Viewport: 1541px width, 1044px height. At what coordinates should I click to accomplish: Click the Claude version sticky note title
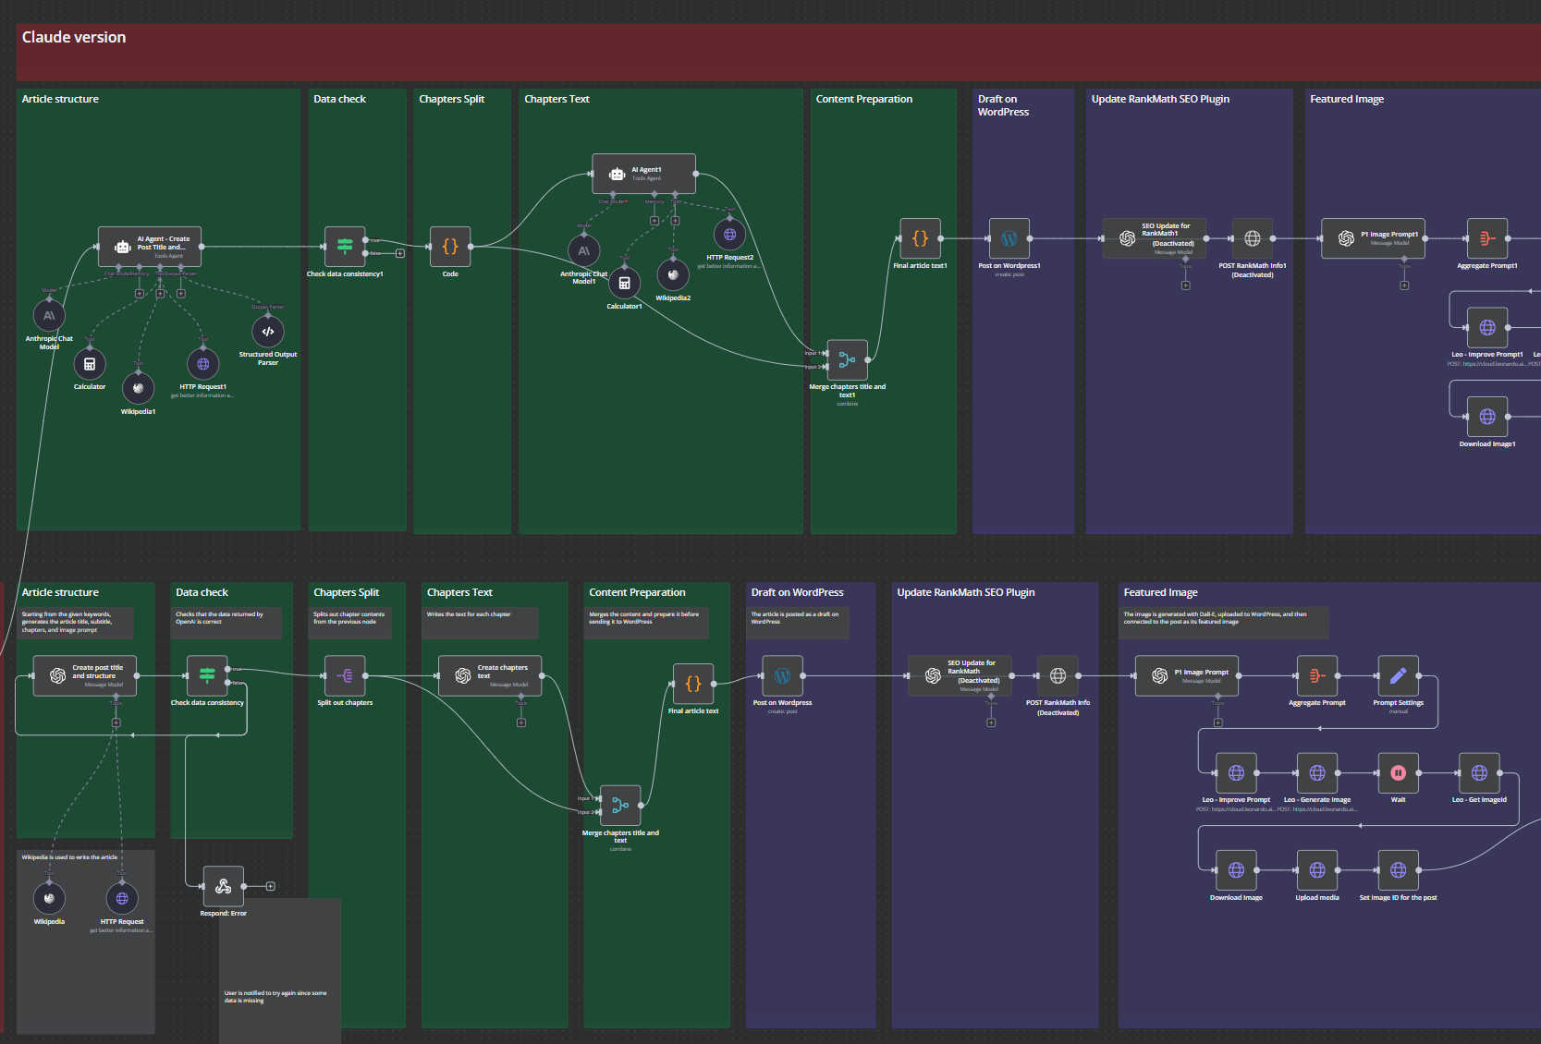tap(74, 37)
